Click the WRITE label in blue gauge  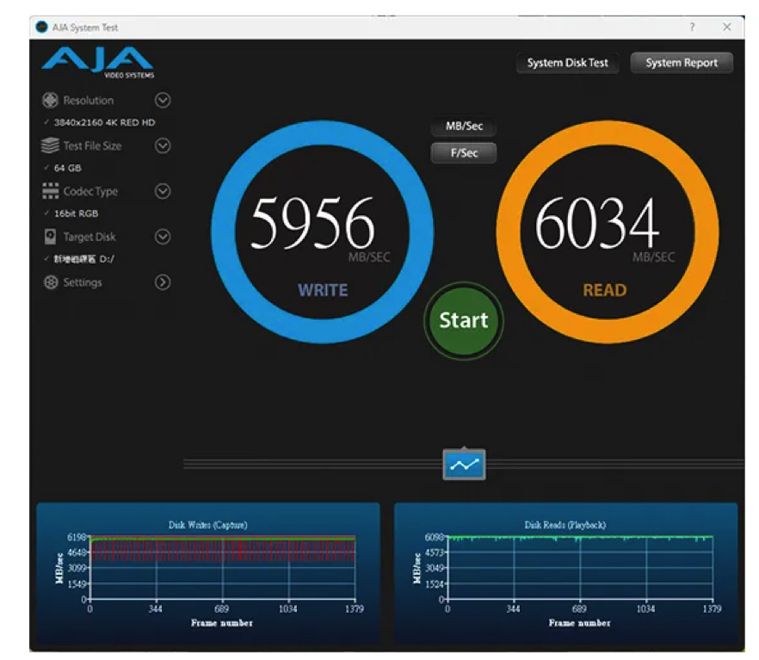pyautogui.click(x=323, y=290)
